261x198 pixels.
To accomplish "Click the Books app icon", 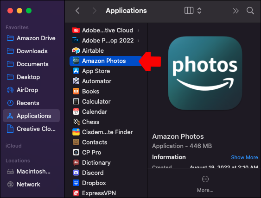I will [x=76, y=91].
